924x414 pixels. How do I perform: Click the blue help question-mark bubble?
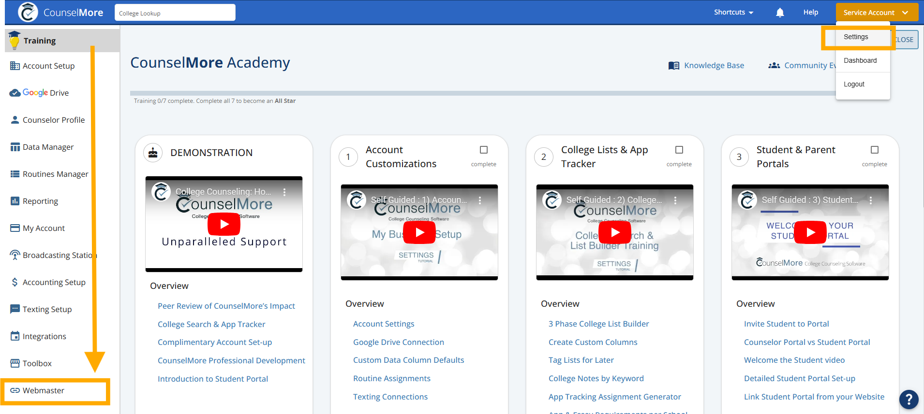tap(909, 400)
